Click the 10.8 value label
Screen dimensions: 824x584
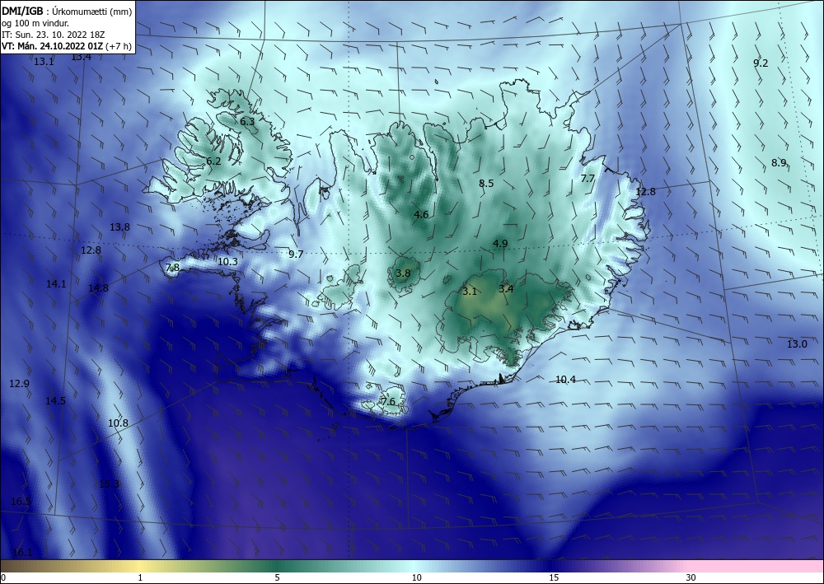118,423
